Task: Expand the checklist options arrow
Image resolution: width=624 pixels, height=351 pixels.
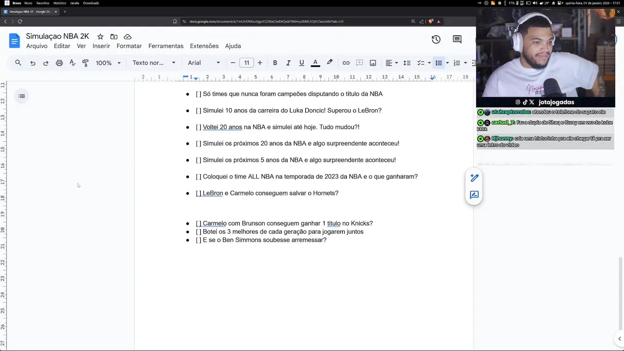Action: pos(429,63)
